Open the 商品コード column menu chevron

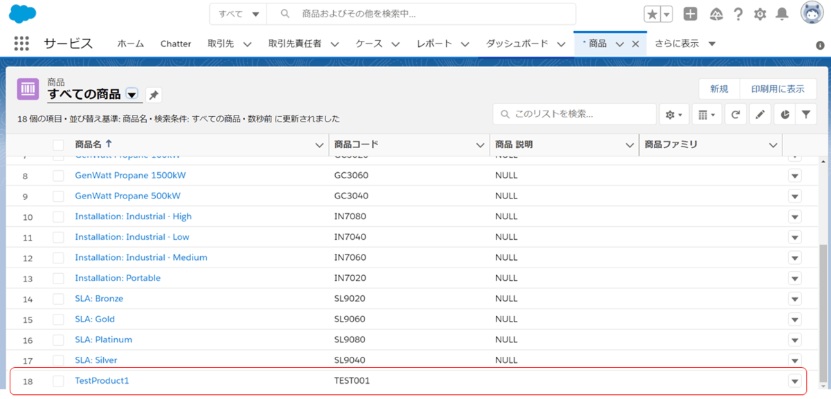coord(480,145)
